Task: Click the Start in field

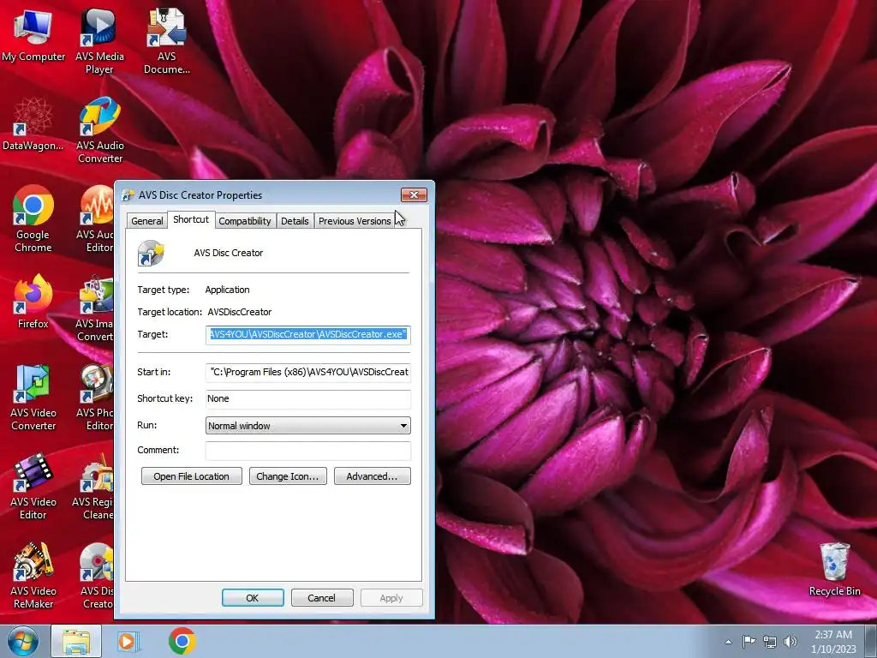Action: click(308, 372)
